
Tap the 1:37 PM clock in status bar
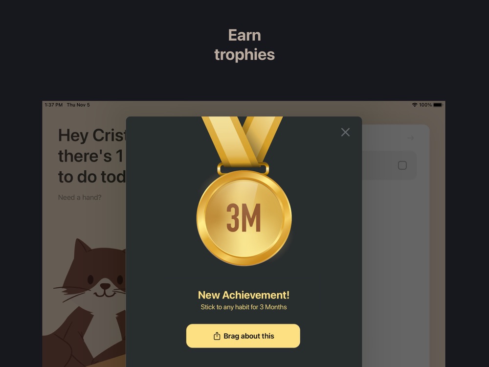pyautogui.click(x=53, y=105)
